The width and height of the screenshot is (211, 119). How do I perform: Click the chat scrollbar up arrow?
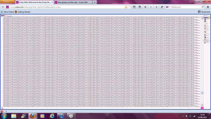tap(202, 18)
